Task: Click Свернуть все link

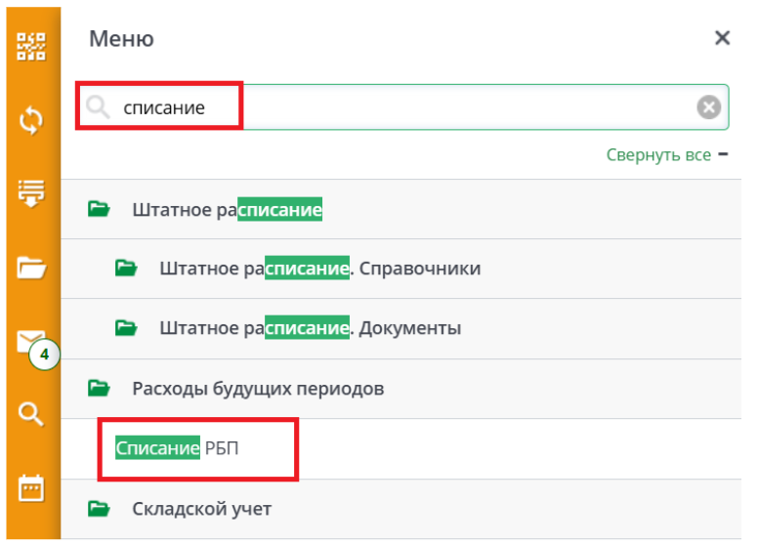Action: [657, 154]
